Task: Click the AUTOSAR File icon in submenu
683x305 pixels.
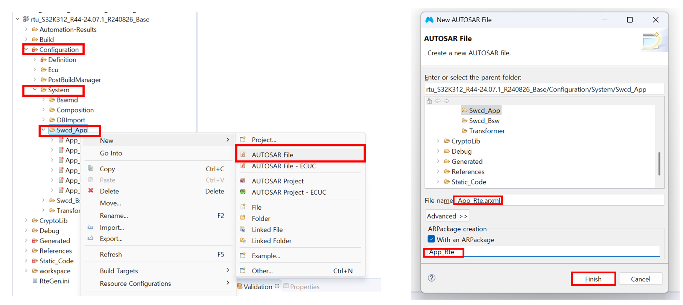Action: (243, 155)
